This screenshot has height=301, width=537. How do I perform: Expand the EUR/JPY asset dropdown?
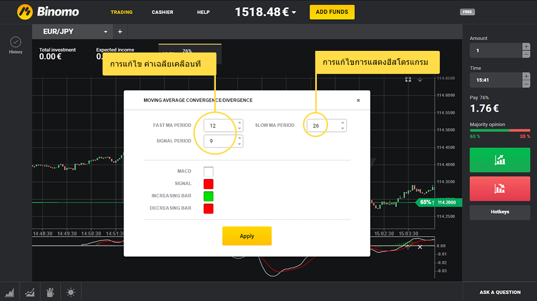click(106, 32)
